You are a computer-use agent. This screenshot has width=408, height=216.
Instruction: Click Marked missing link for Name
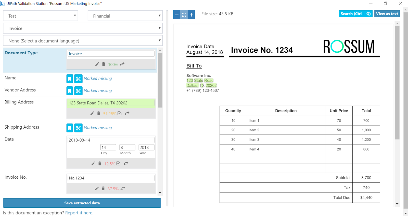[x=98, y=79]
